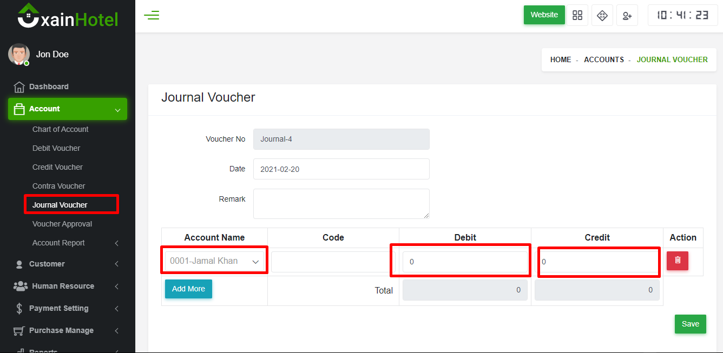Click the Add More button
Image resolution: width=723 pixels, height=353 pixels.
tap(188, 289)
